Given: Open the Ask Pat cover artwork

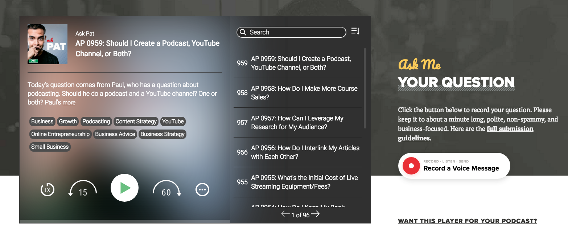Looking at the screenshot, I should (x=48, y=44).
